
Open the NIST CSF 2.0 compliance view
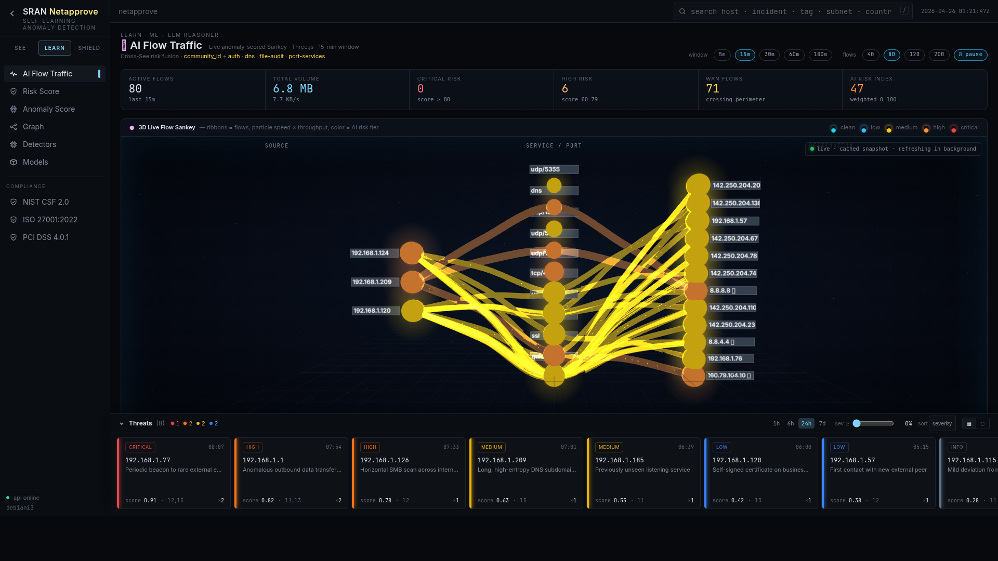[46, 202]
